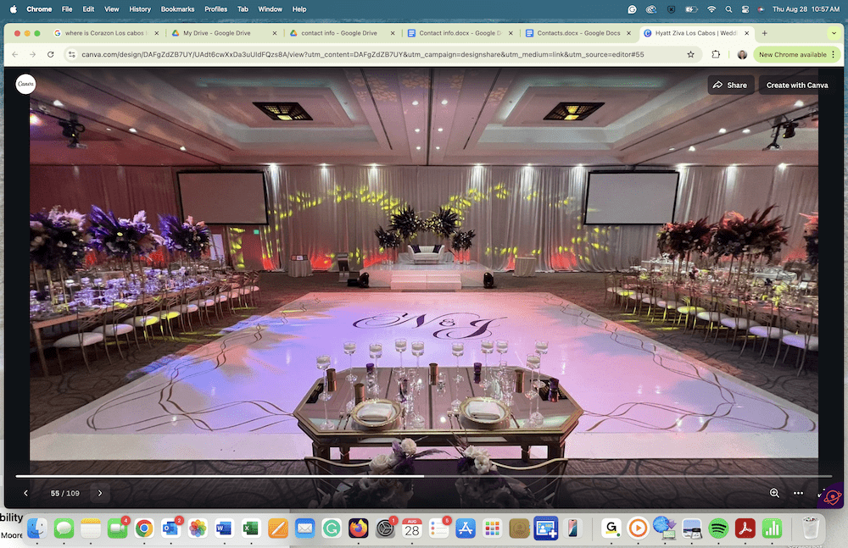848x548 pixels.
Task: Open the Chrome profile avatar
Action: [742, 54]
